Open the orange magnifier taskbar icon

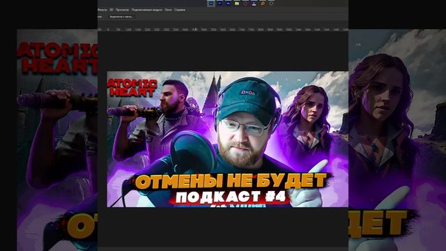point(263,3)
